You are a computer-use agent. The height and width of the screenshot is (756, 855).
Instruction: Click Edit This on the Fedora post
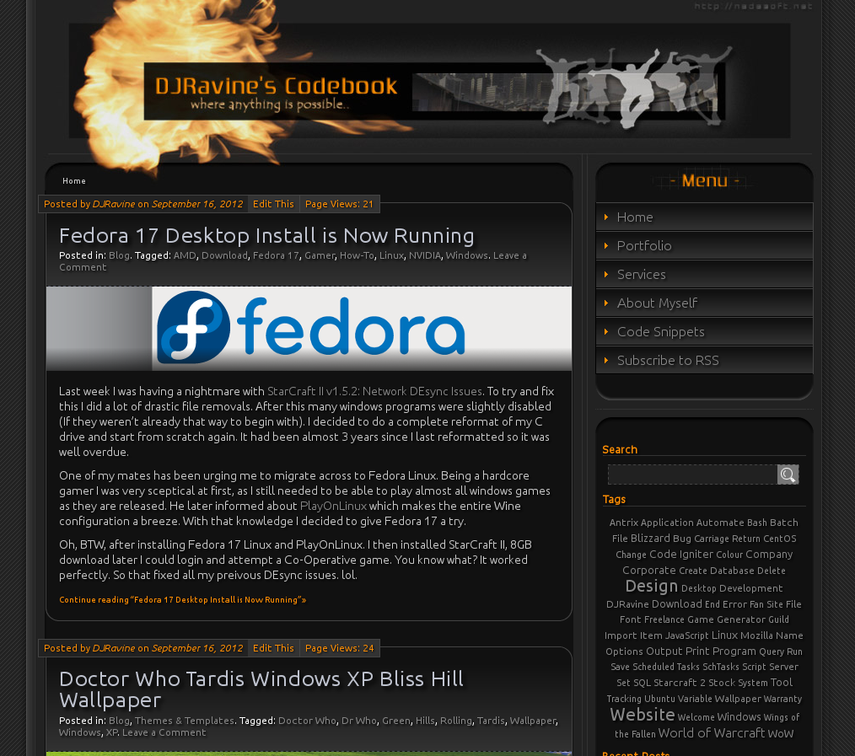(x=273, y=204)
